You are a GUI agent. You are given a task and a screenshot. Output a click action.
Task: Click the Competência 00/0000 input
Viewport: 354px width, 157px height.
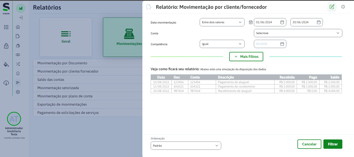[270, 44]
